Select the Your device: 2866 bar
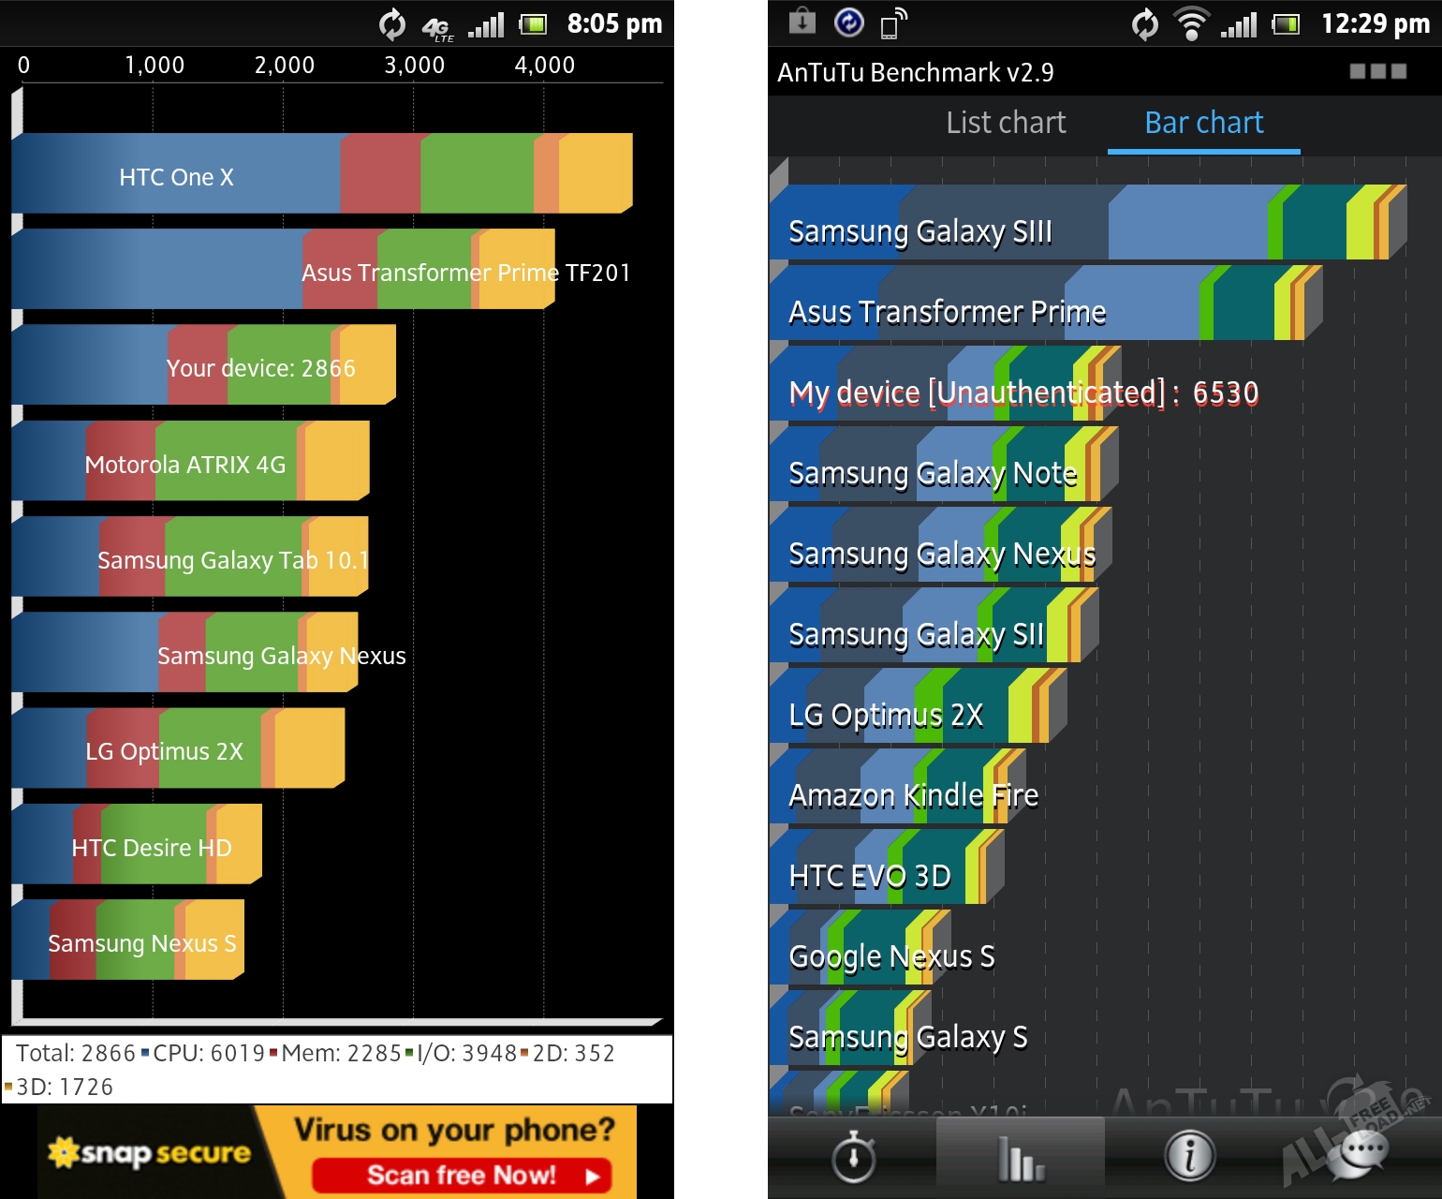This screenshot has height=1199, width=1442. tap(203, 365)
